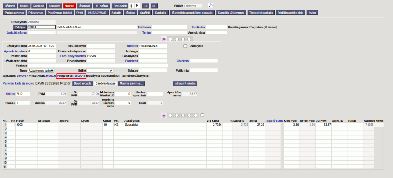Click the Pirkėjas lookup button
Viewport: 393px width, 178px height.
20,27
